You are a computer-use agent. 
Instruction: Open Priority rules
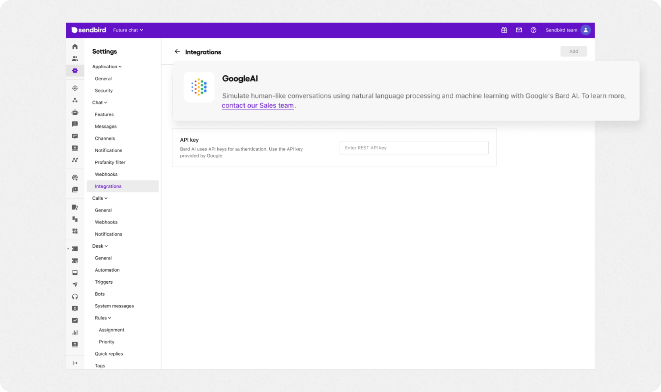106,342
